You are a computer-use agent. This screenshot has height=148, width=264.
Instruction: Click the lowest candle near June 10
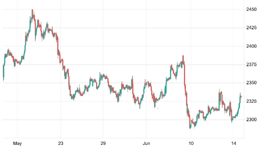click(x=190, y=126)
